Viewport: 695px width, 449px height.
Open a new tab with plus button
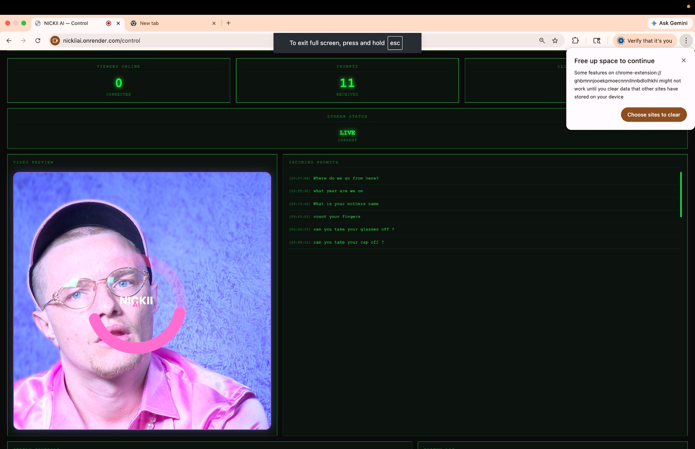228,23
